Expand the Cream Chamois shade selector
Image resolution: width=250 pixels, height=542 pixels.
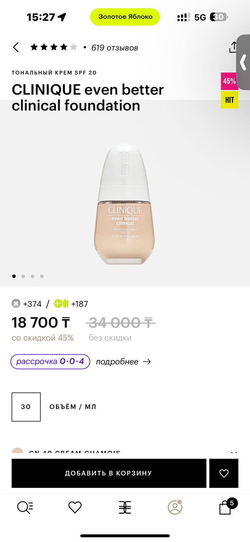tap(234, 452)
